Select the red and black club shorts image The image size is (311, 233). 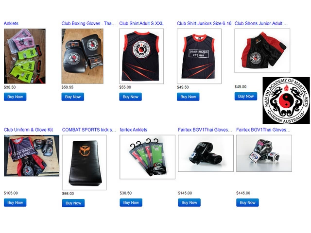(262, 50)
